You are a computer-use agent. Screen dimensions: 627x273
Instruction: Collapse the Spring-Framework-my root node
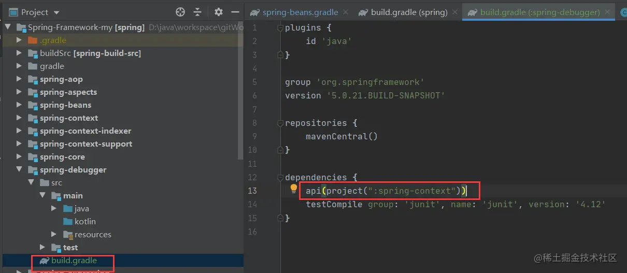pyautogui.click(x=7, y=27)
